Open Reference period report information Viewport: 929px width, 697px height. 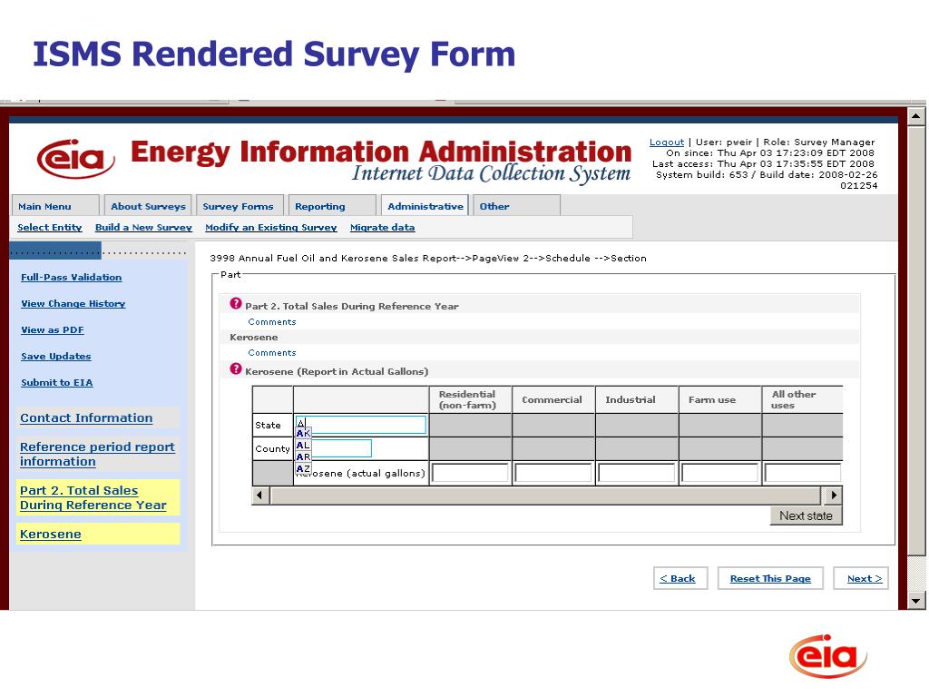pyautogui.click(x=97, y=454)
